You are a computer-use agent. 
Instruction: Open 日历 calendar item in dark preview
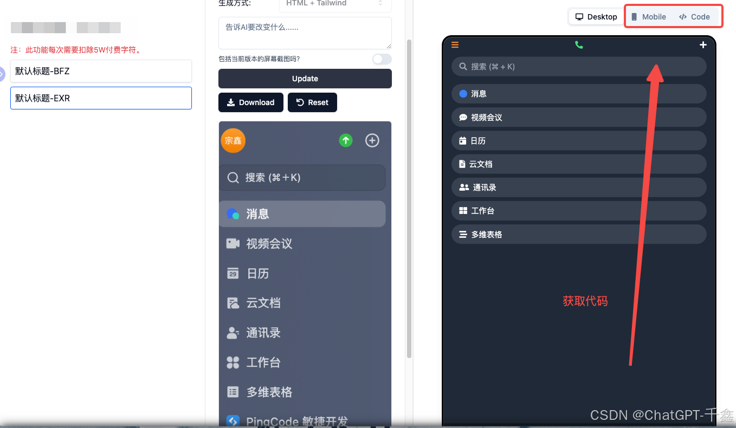[x=579, y=141]
